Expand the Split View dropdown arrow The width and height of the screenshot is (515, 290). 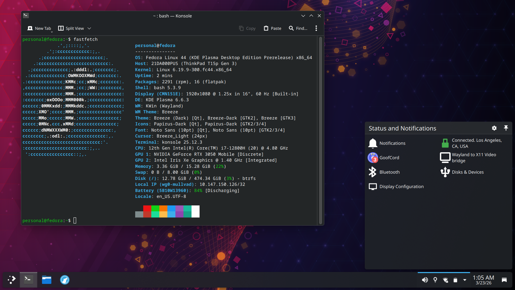click(x=89, y=28)
